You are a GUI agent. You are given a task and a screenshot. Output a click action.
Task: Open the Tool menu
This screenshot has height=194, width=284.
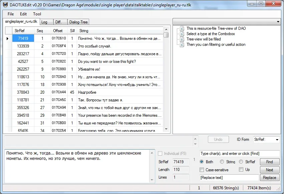37,14
